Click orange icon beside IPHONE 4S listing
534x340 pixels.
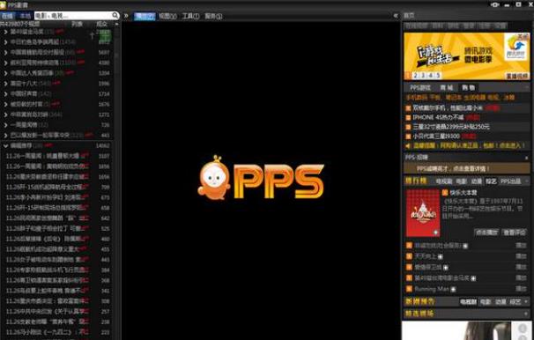[x=408, y=118]
